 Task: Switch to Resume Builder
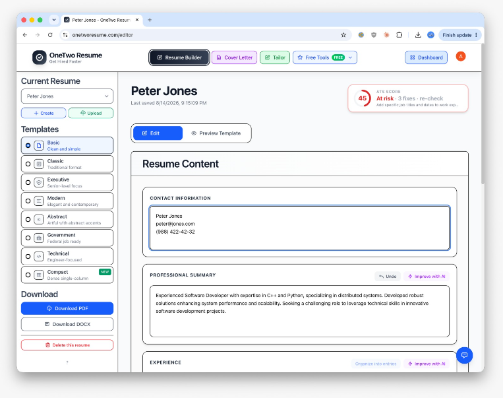179,57
